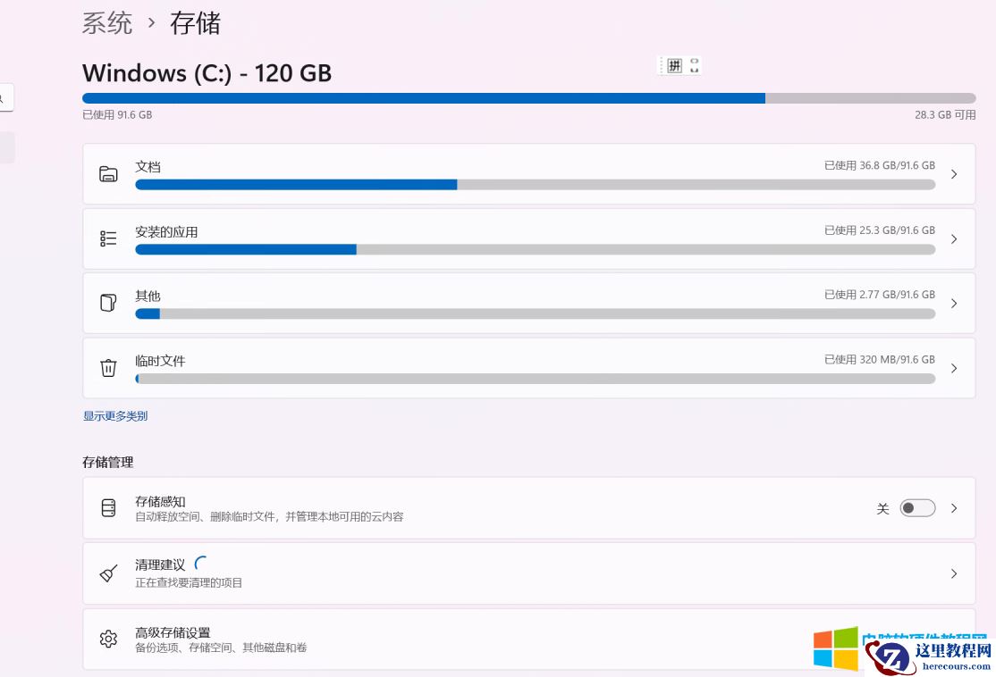The width and height of the screenshot is (996, 677).
Task: Open 高级存储设置 via its chevron
Action: pos(953,639)
